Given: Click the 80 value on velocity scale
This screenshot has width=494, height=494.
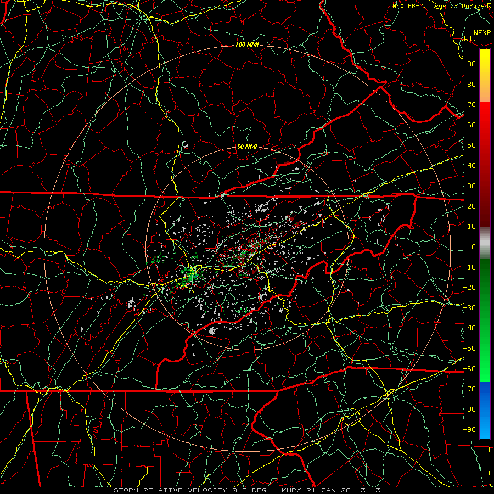Looking at the screenshot, I should click(x=471, y=84).
